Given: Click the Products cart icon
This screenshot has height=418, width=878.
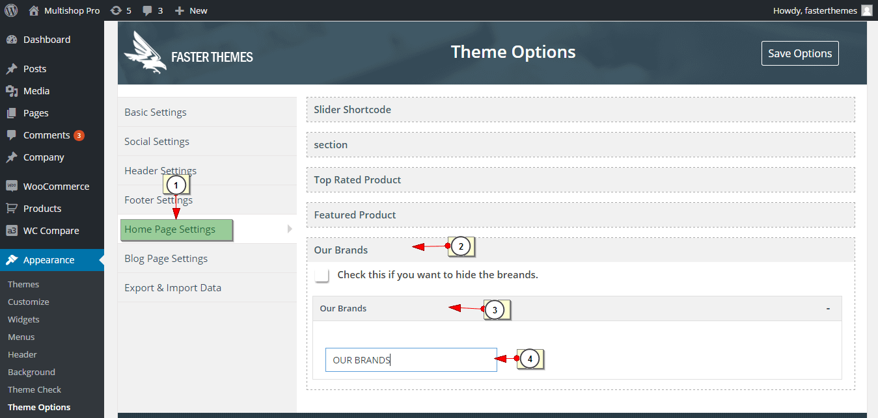Looking at the screenshot, I should [x=12, y=209].
